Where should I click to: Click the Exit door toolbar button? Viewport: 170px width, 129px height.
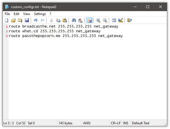[x=129, y=20]
